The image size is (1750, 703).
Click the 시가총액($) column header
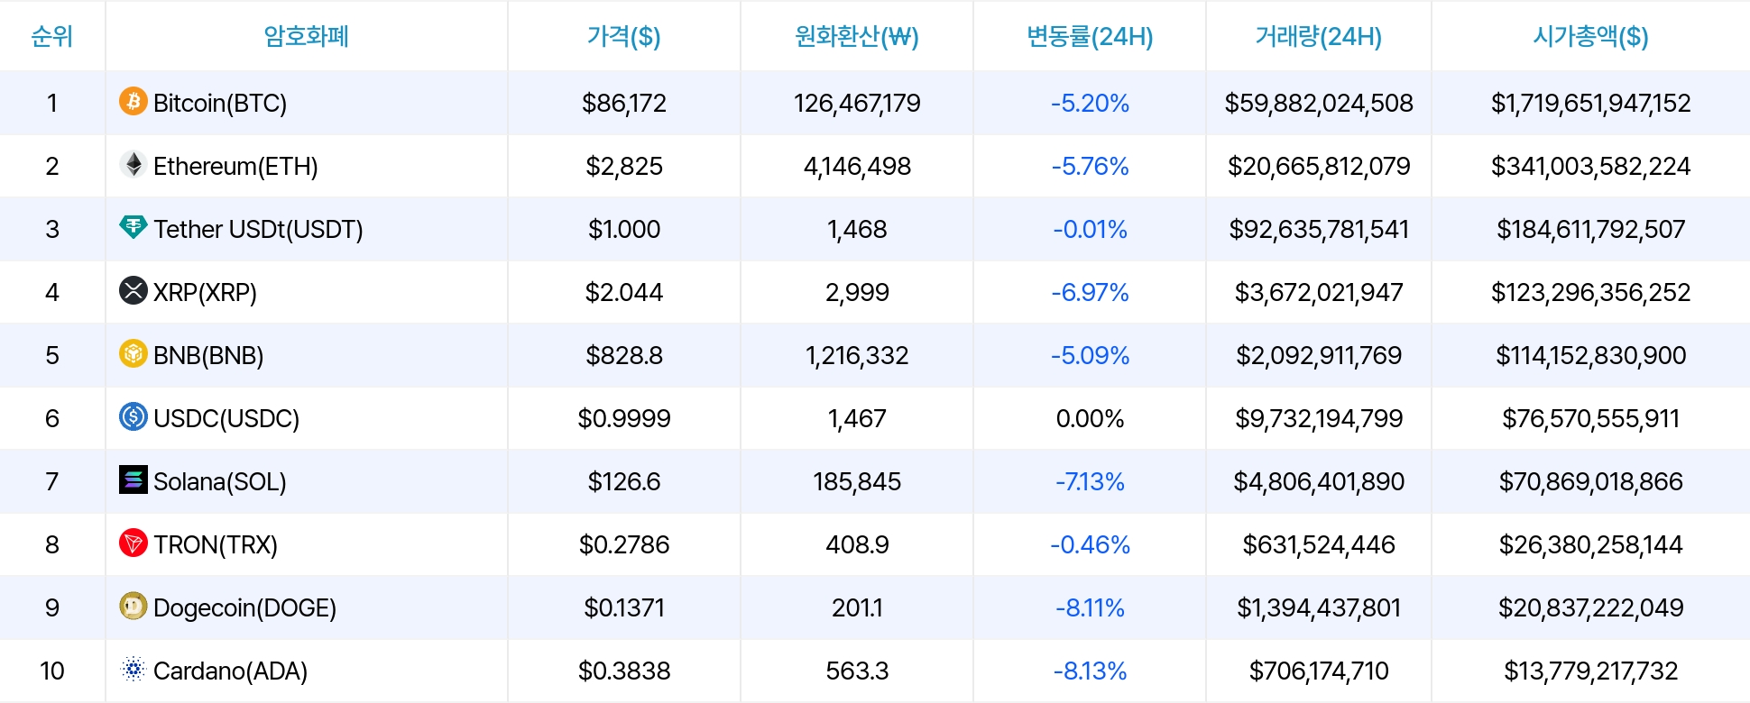[x=1590, y=36]
